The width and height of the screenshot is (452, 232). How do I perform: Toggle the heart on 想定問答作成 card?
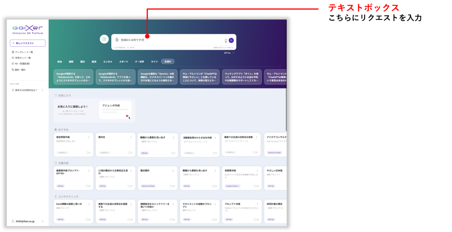coord(88,153)
